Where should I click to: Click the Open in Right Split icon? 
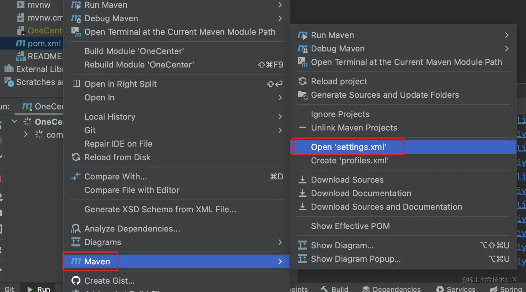pos(76,84)
